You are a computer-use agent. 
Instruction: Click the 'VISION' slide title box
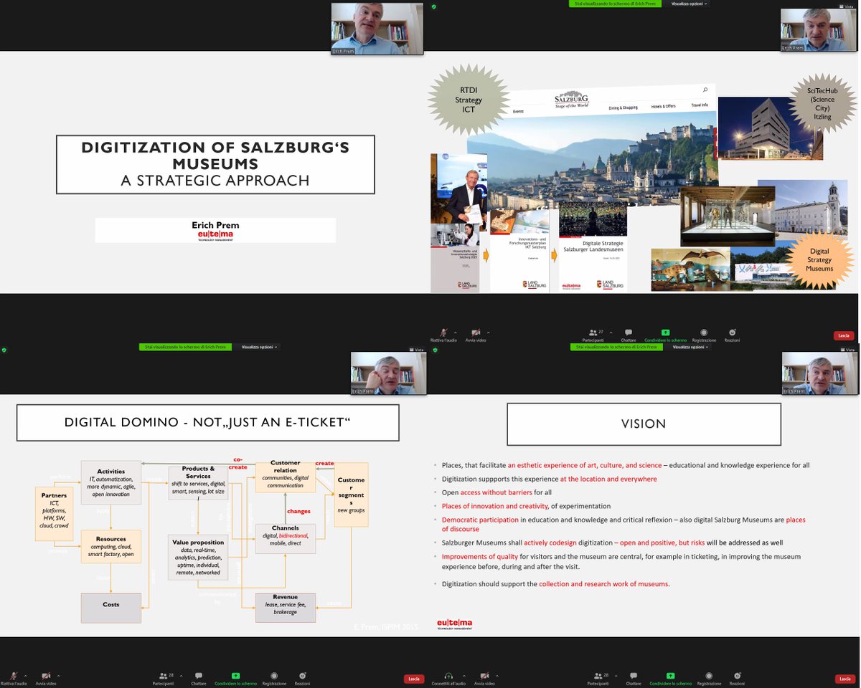(x=644, y=424)
